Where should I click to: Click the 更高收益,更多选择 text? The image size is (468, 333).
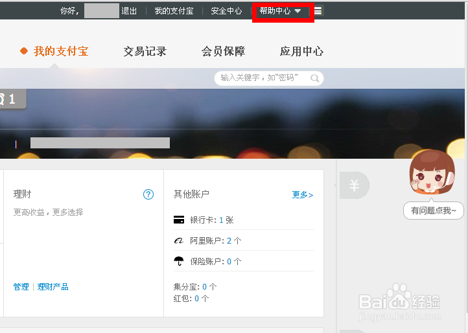point(49,212)
